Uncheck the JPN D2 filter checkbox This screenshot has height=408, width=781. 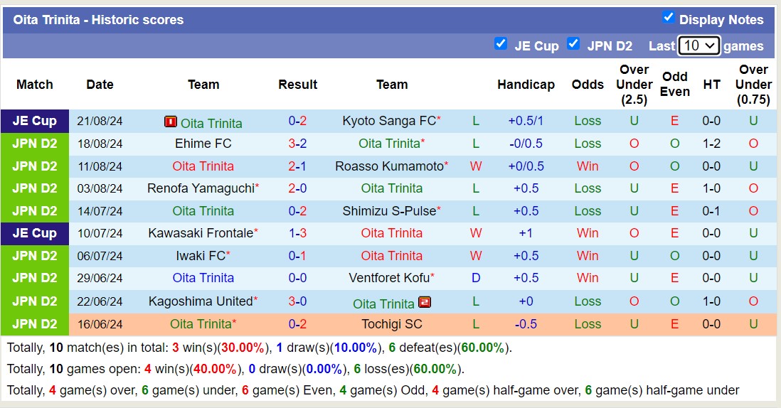point(573,44)
